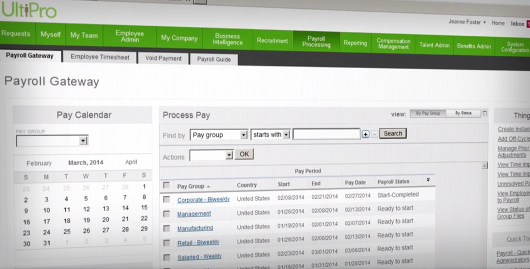The width and height of the screenshot is (530, 269).
Task: Open the Talent Admin menu
Action: tap(435, 45)
